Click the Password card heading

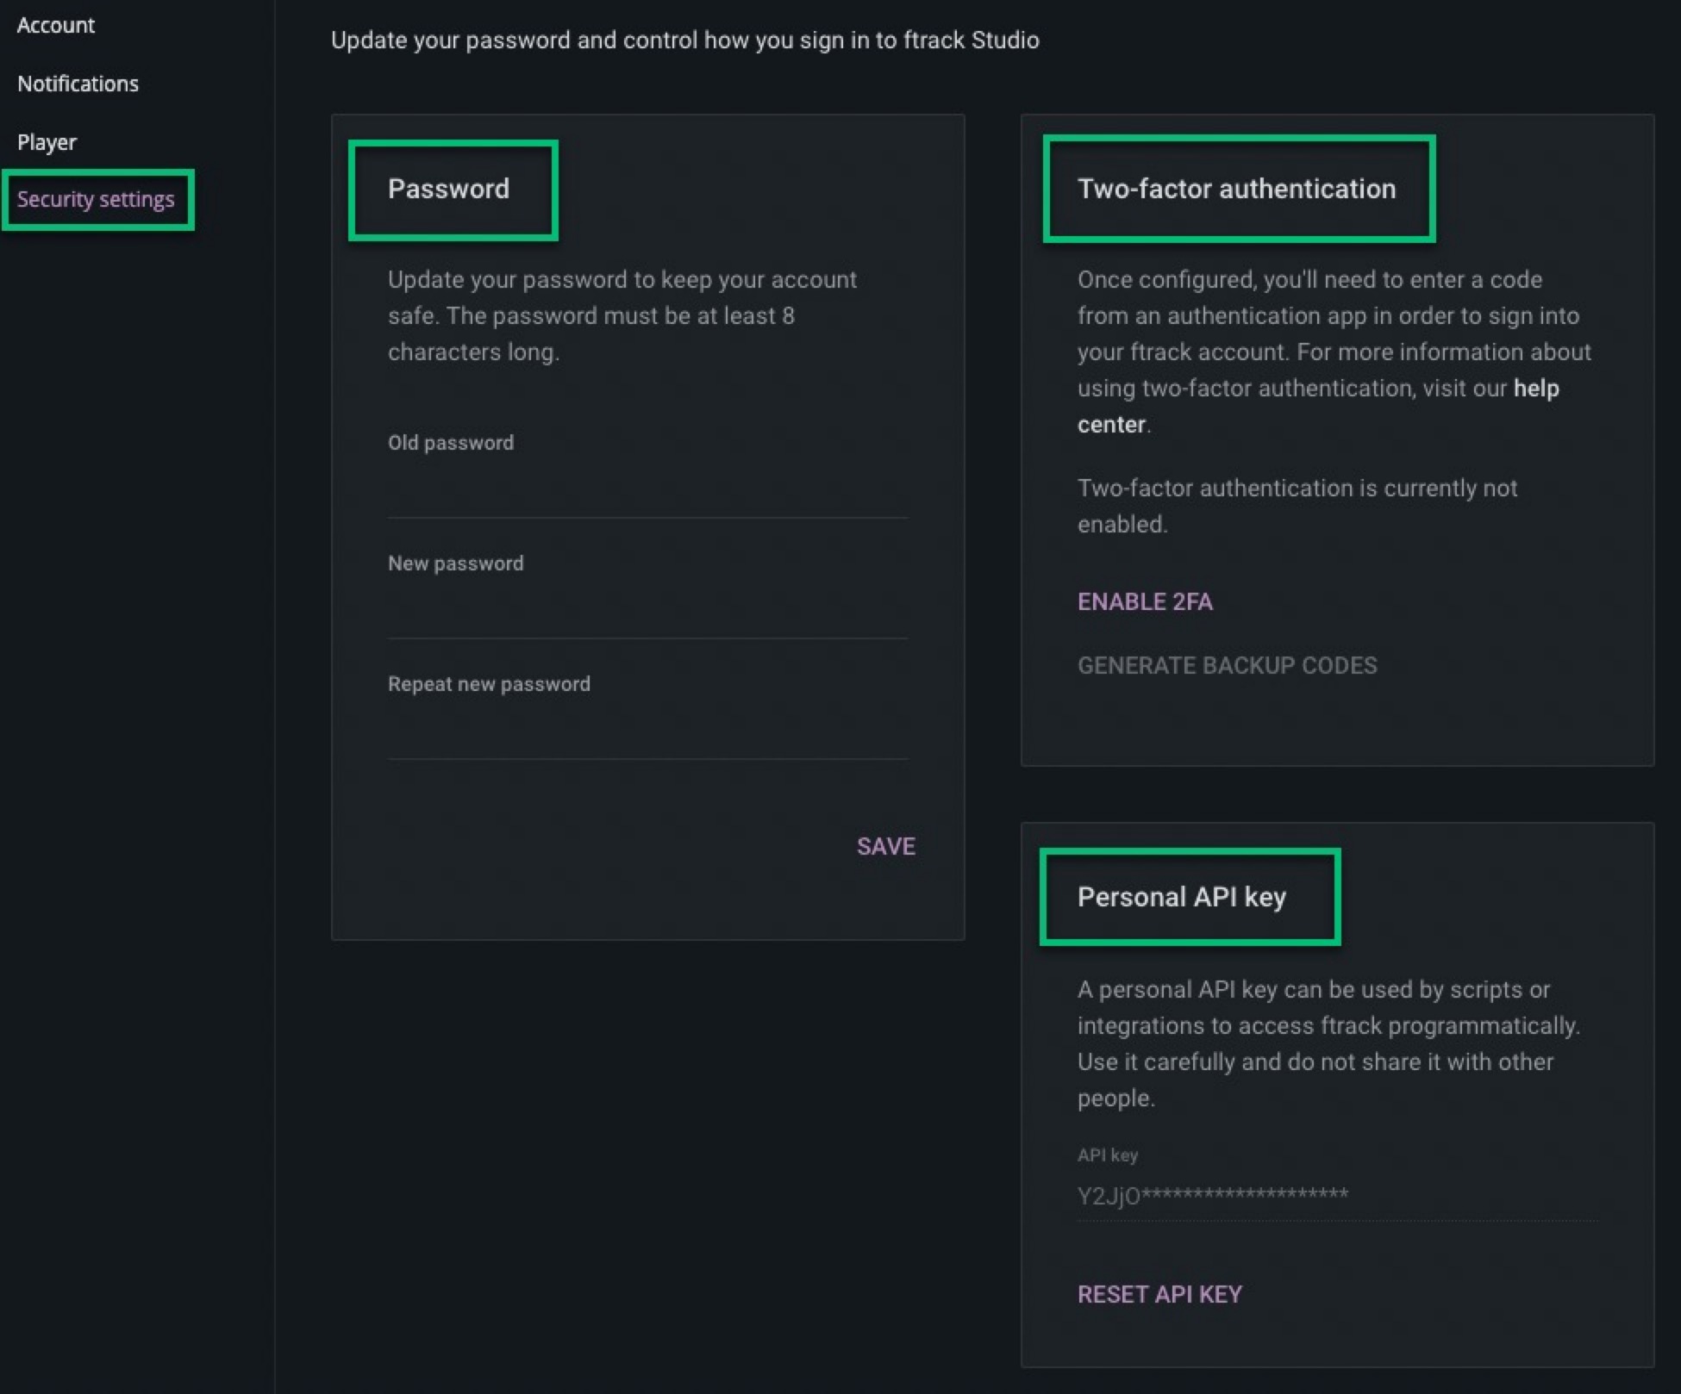pyautogui.click(x=448, y=189)
